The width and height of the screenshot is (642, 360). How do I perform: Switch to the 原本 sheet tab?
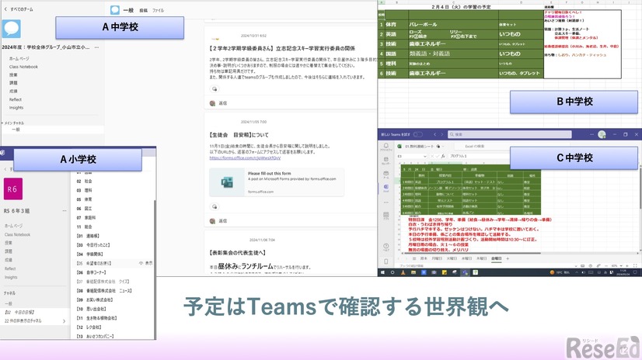click(424, 258)
